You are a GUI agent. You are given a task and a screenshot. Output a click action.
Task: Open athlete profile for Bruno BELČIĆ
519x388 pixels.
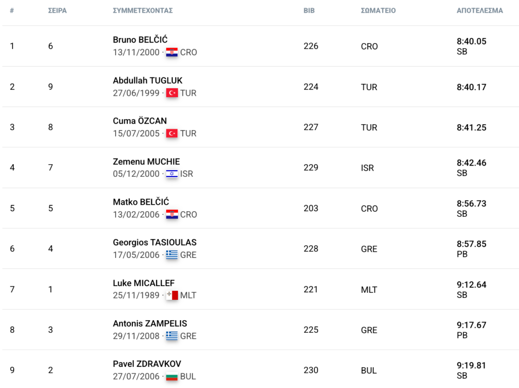140,40
